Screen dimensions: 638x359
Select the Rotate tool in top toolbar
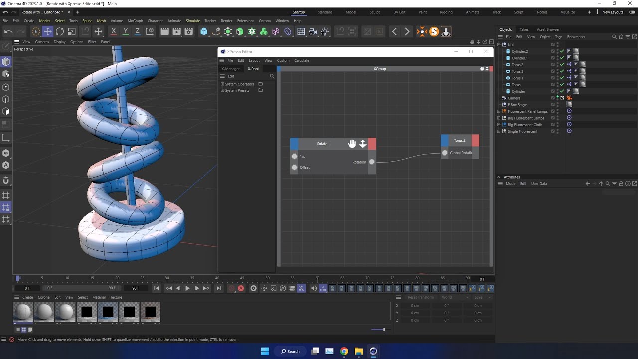[60, 32]
